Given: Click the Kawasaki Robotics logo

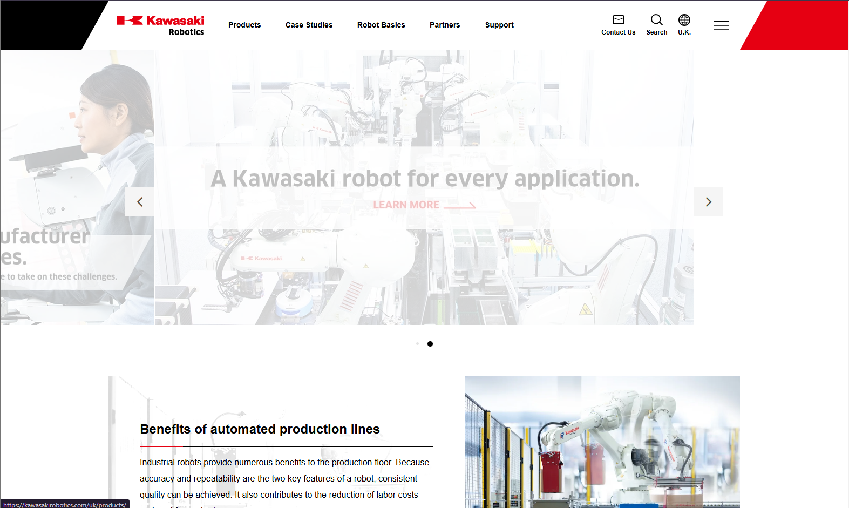Looking at the screenshot, I should coord(160,25).
